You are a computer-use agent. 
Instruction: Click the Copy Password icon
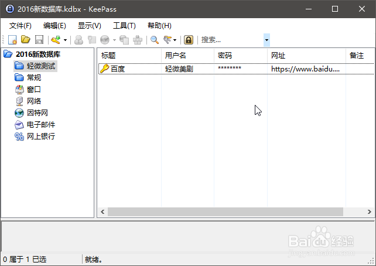[x=91, y=40]
